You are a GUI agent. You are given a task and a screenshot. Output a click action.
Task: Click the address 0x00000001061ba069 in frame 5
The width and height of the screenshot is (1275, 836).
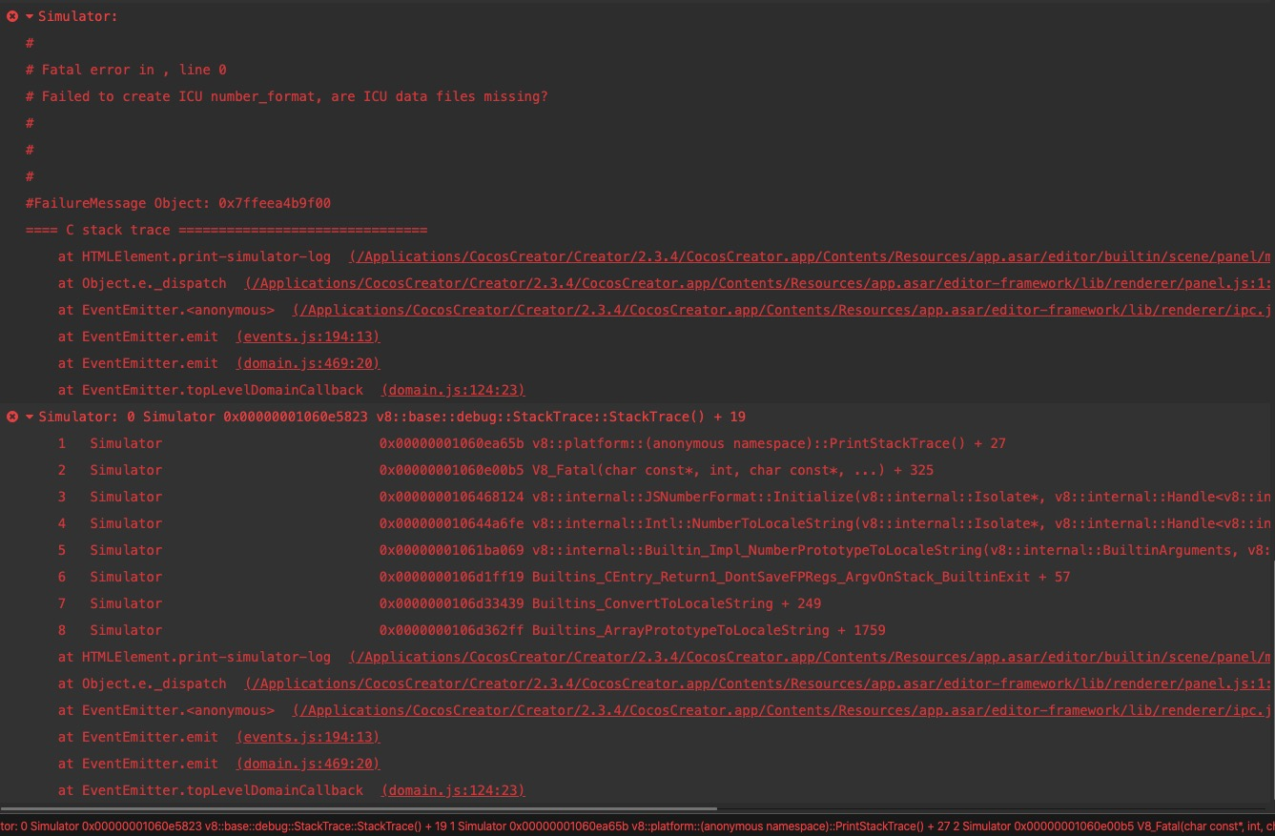click(452, 550)
